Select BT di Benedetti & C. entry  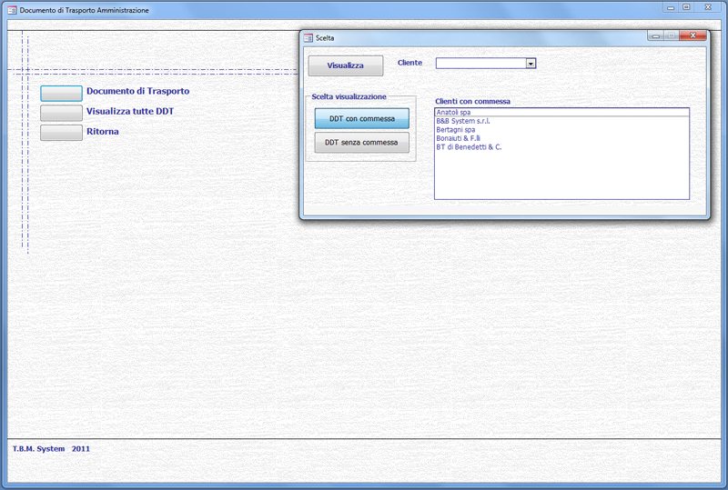point(561,147)
